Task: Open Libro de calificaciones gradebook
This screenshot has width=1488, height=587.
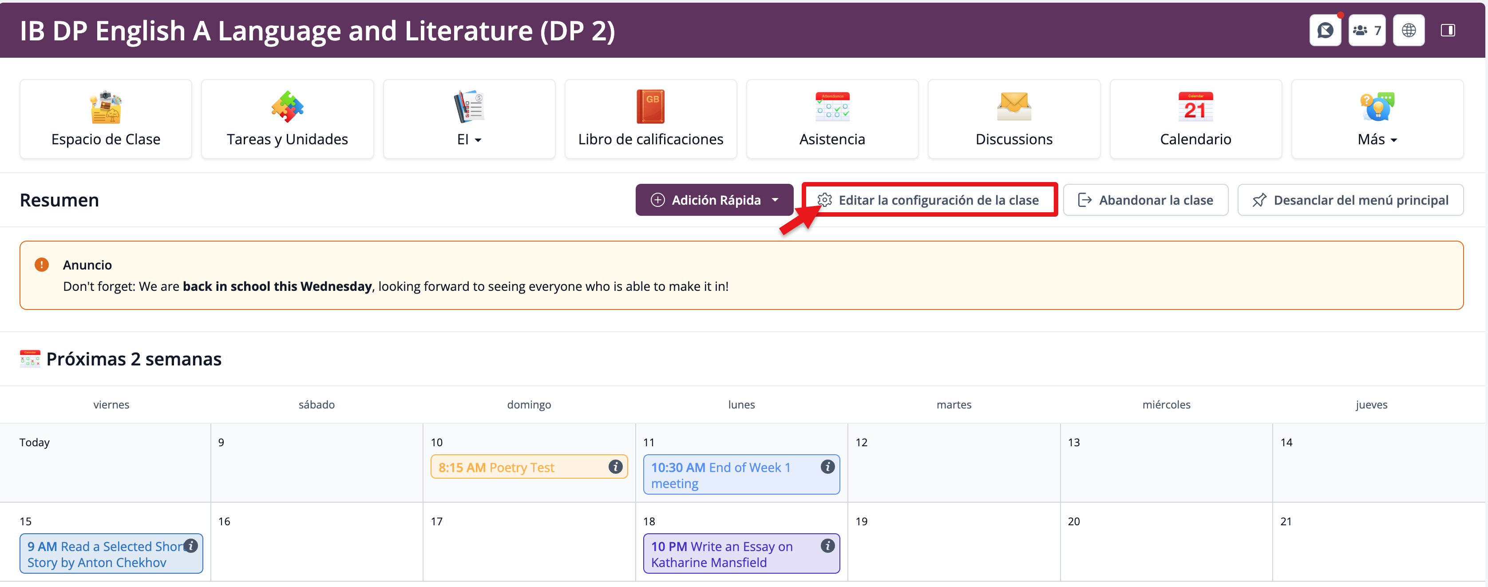Action: [650, 119]
